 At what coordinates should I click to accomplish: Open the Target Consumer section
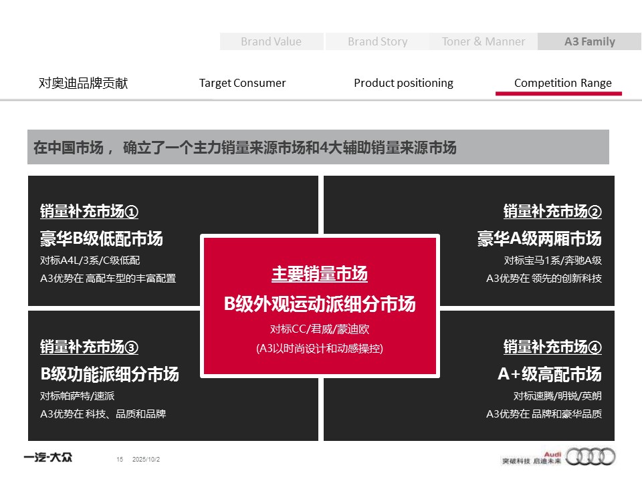[242, 84]
